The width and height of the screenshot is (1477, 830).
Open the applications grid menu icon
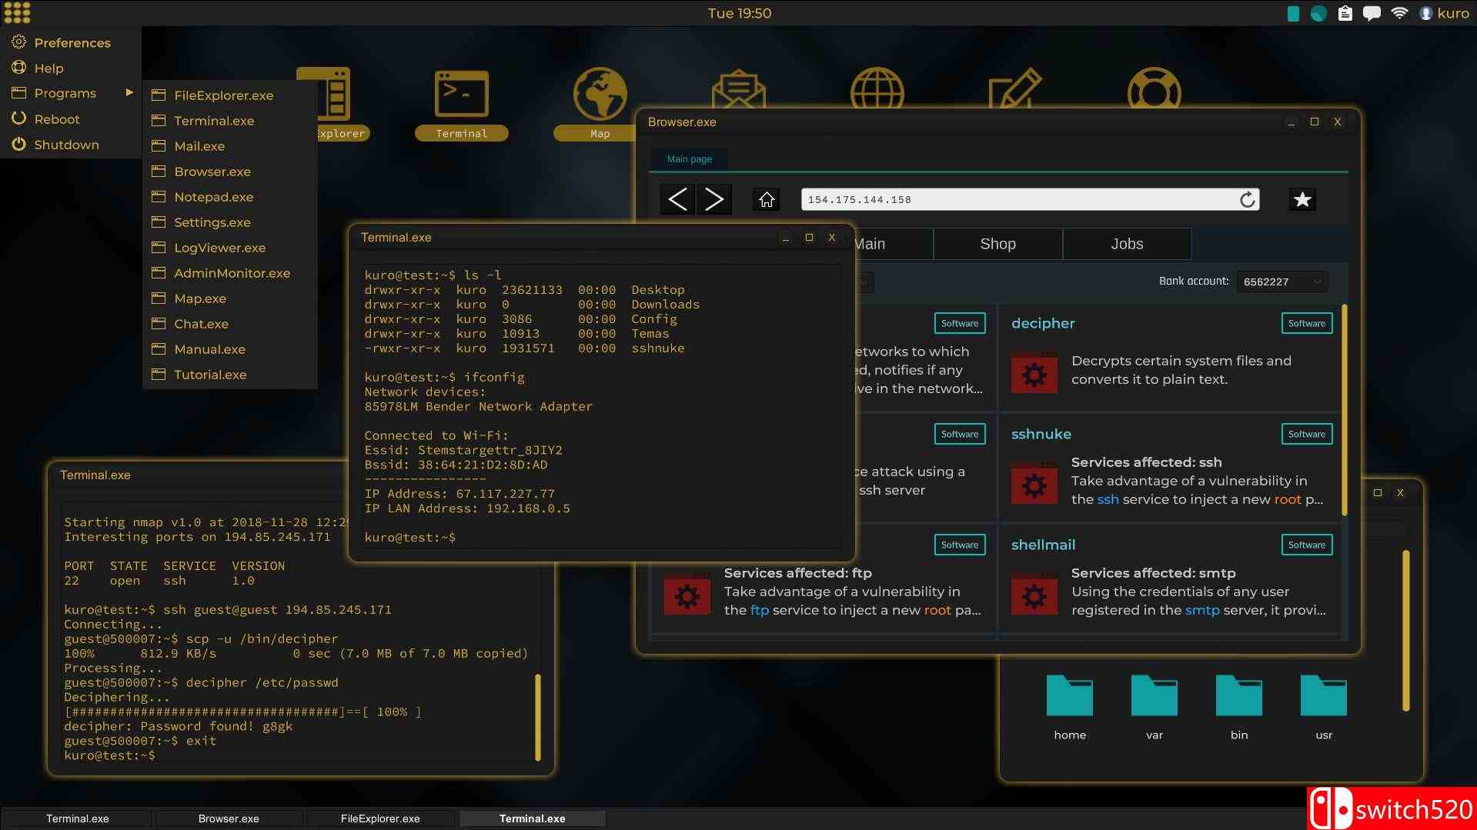(17, 13)
